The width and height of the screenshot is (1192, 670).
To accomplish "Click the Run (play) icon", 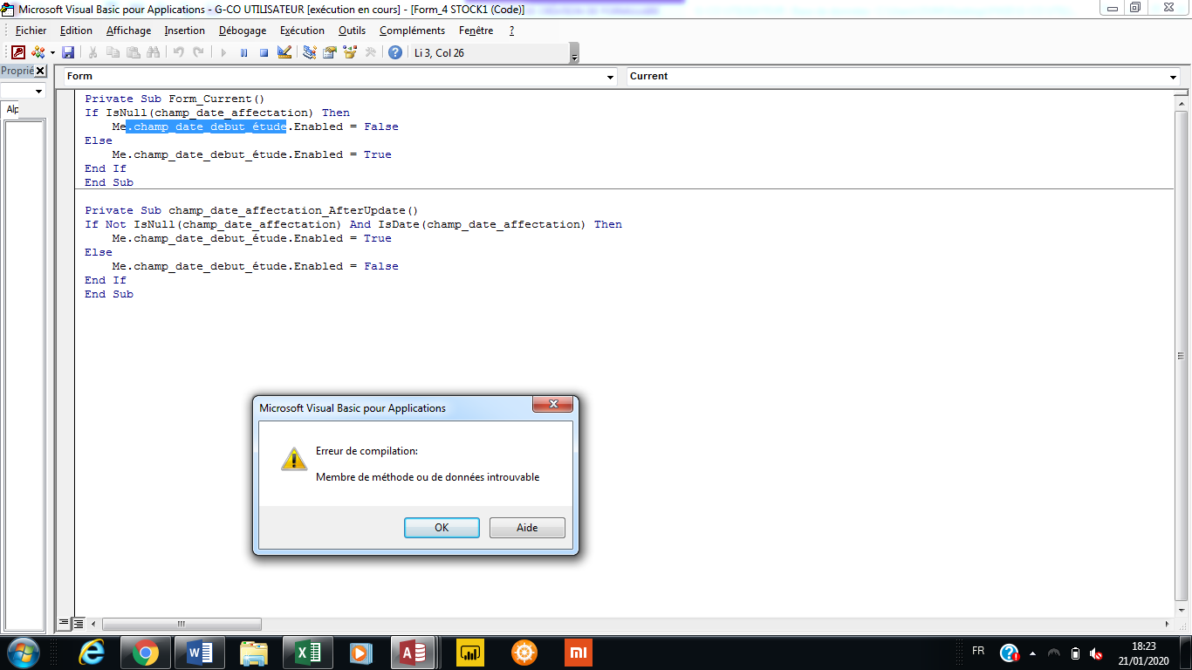I will point(223,52).
